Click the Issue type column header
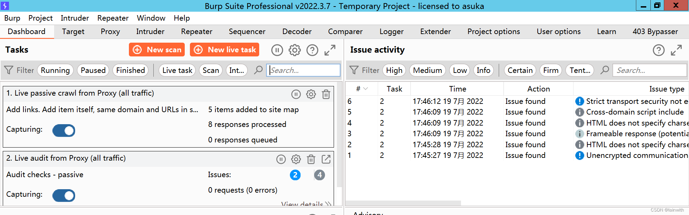 point(631,89)
